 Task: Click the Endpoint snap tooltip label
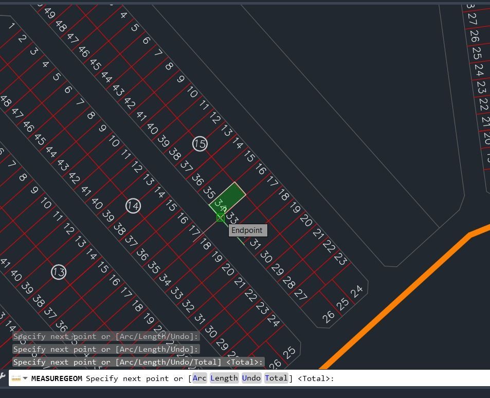[248, 230]
